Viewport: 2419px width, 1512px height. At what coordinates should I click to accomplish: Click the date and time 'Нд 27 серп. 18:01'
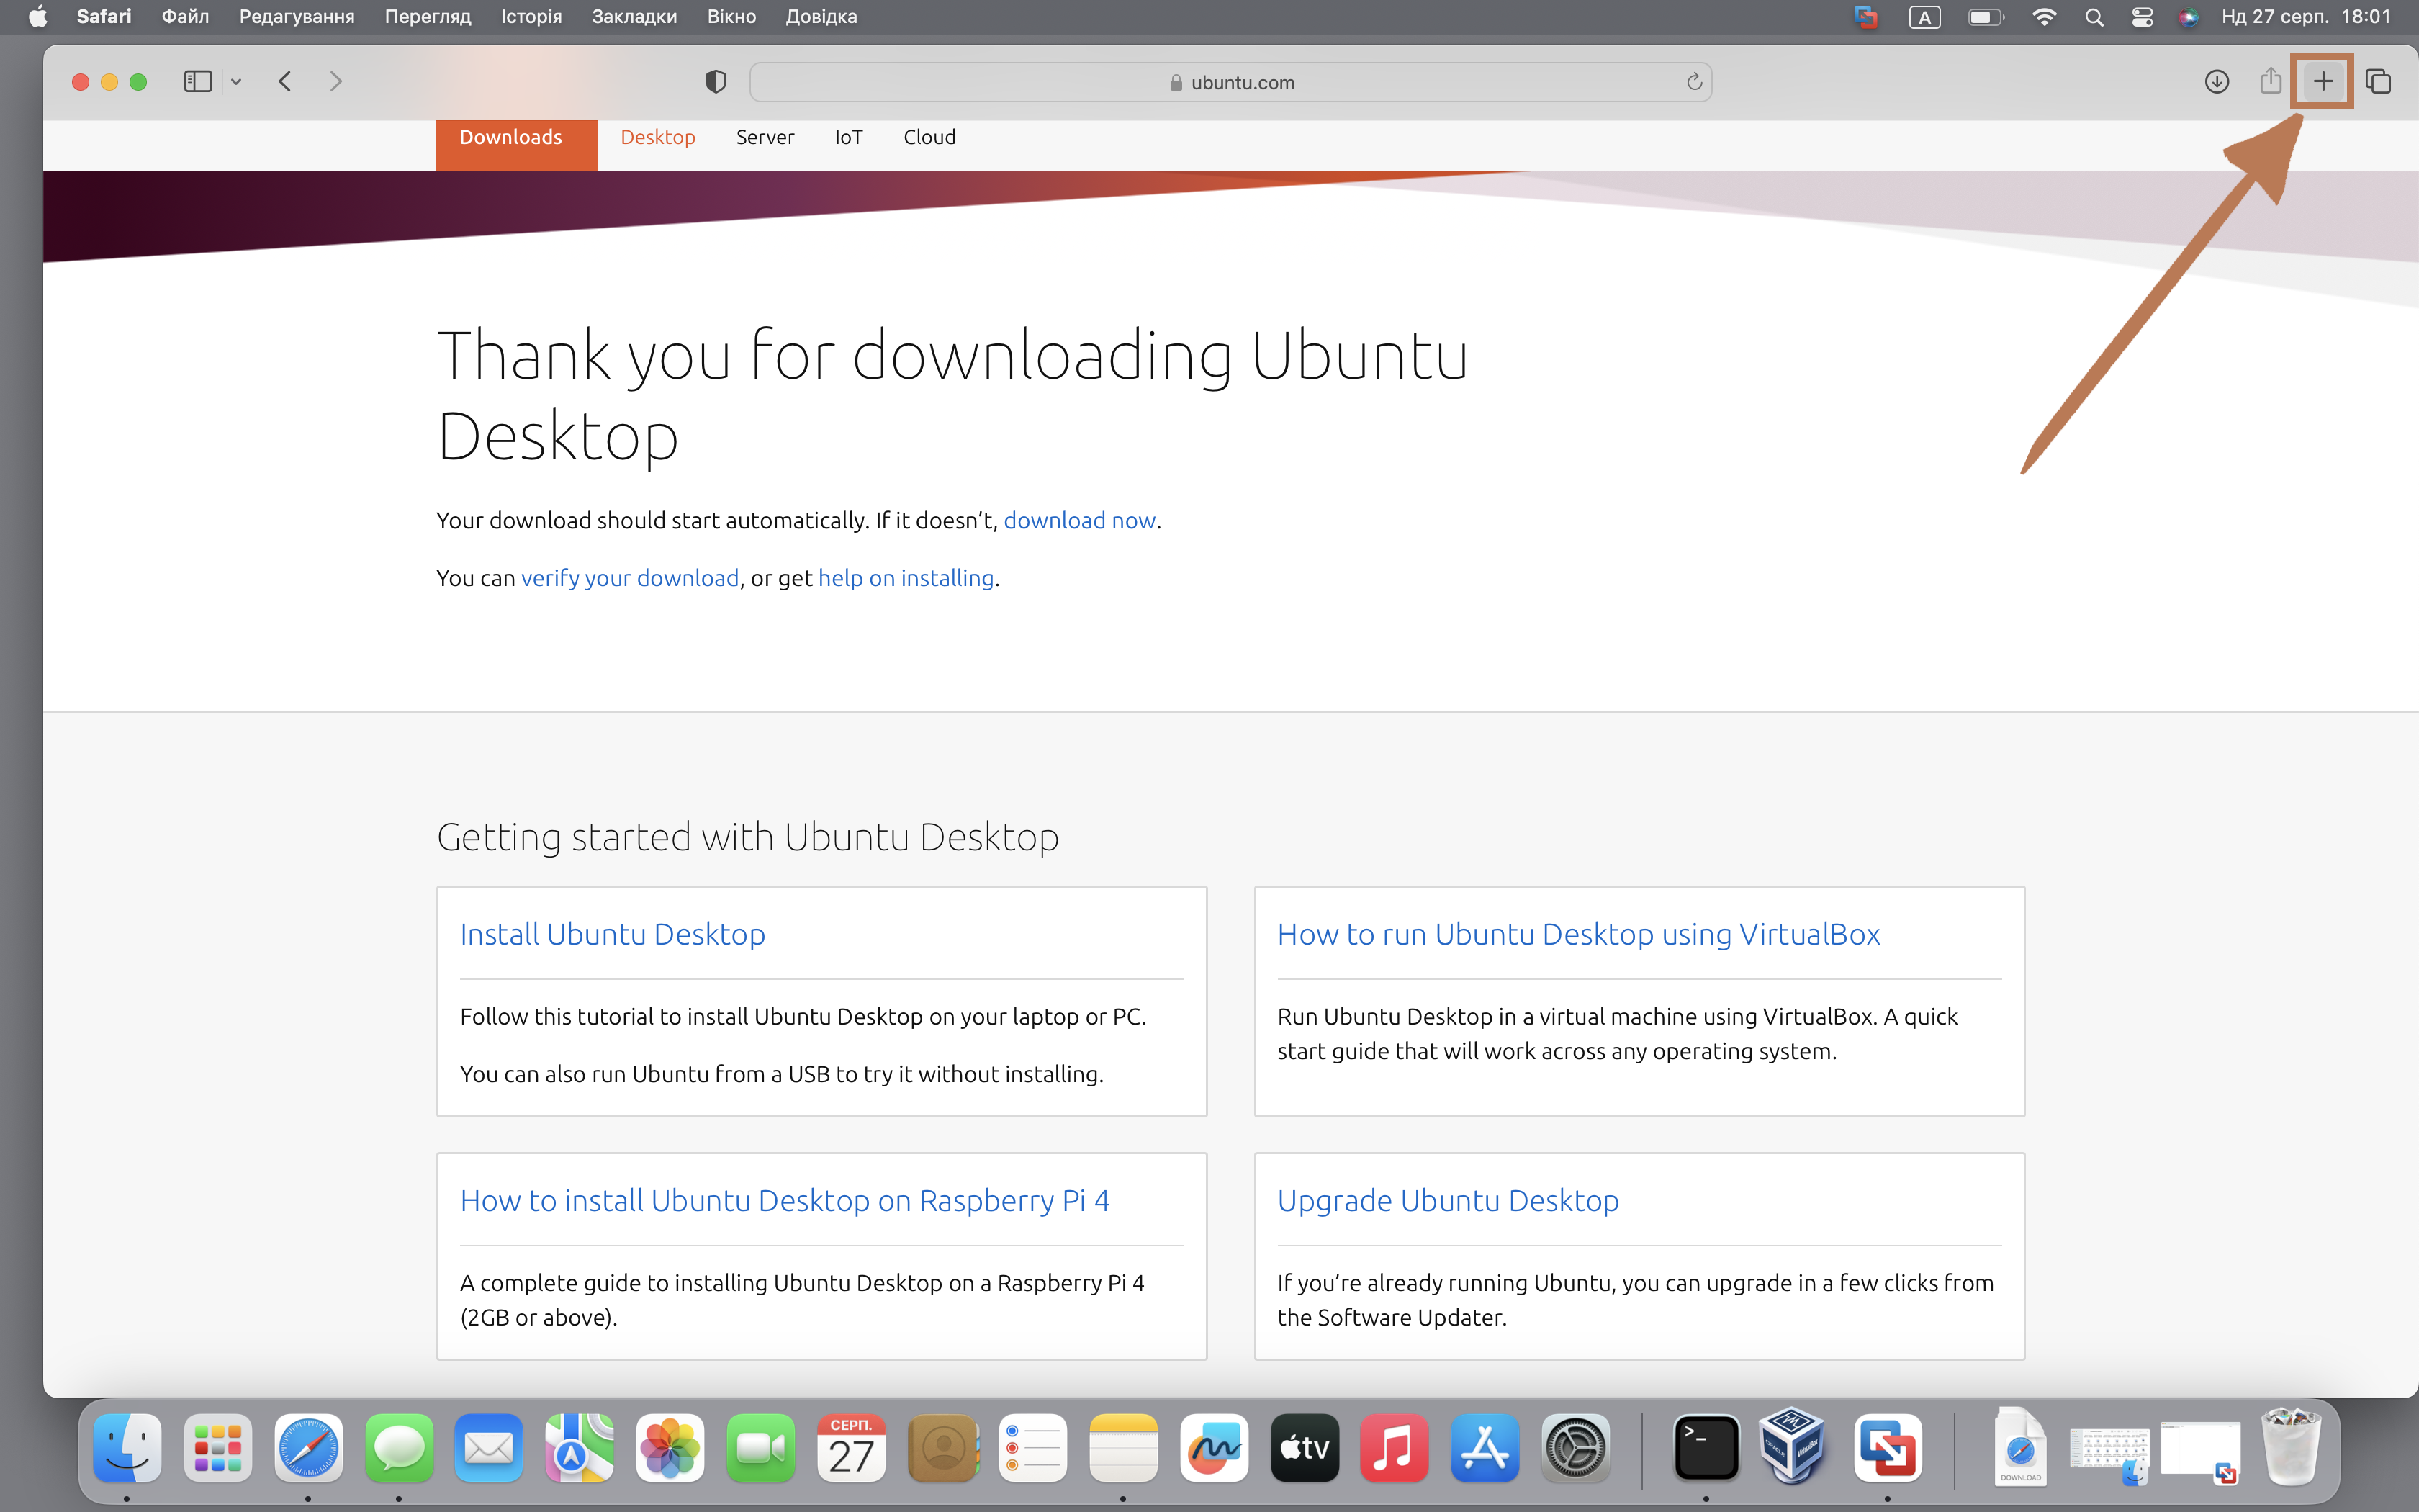(x=2306, y=17)
